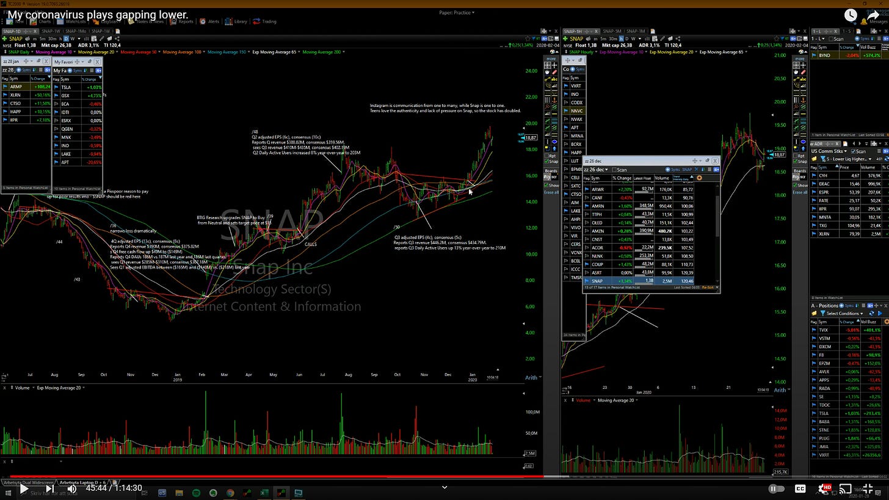Click Arith scale label on left chart
The height and width of the screenshot is (500, 889).
pyautogui.click(x=531, y=377)
